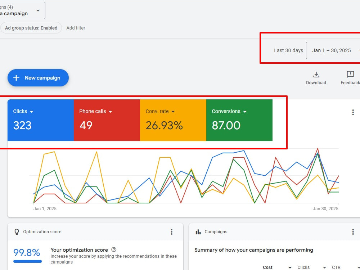Click the Jan 30, 2025 chart axis label
This screenshot has width=360, height=270.
click(325, 209)
